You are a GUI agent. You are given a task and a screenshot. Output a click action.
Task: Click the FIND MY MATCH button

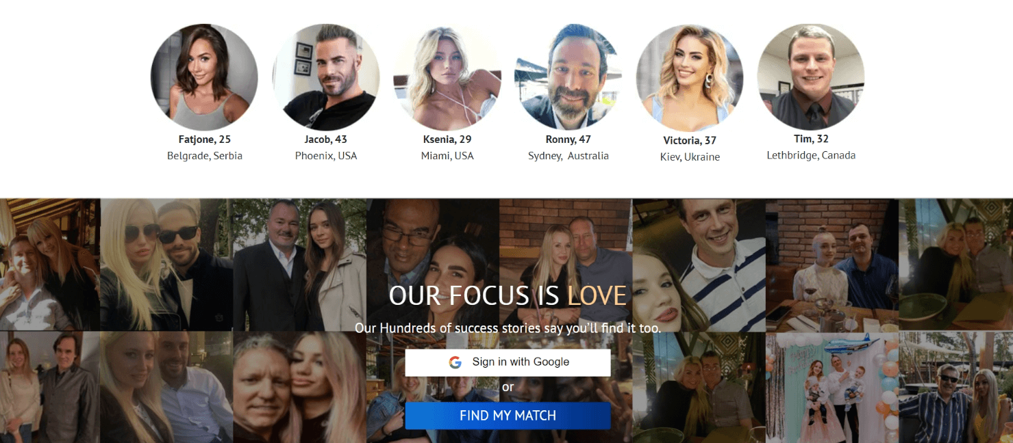[x=508, y=416]
